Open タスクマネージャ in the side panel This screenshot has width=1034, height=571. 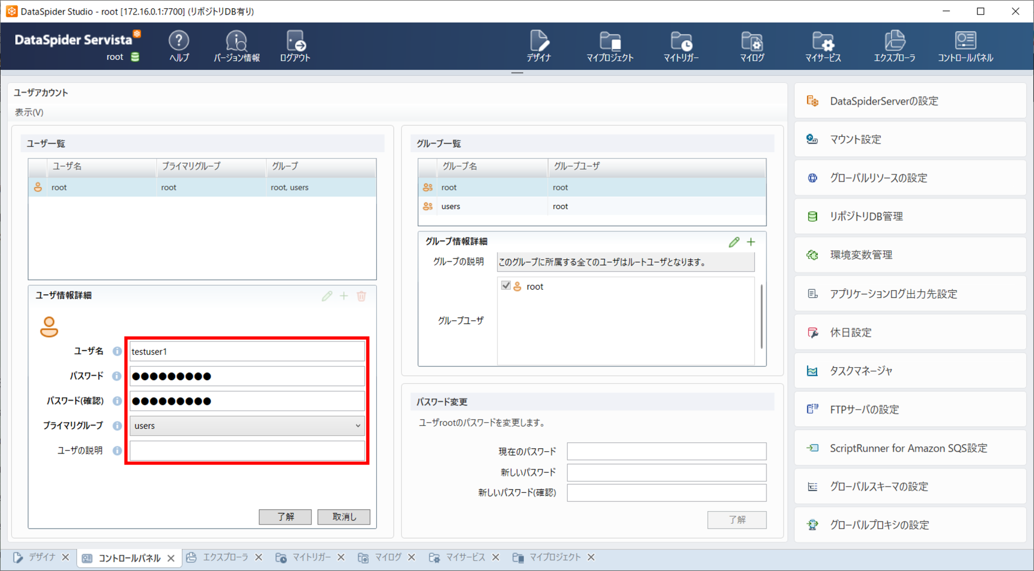[x=909, y=371]
